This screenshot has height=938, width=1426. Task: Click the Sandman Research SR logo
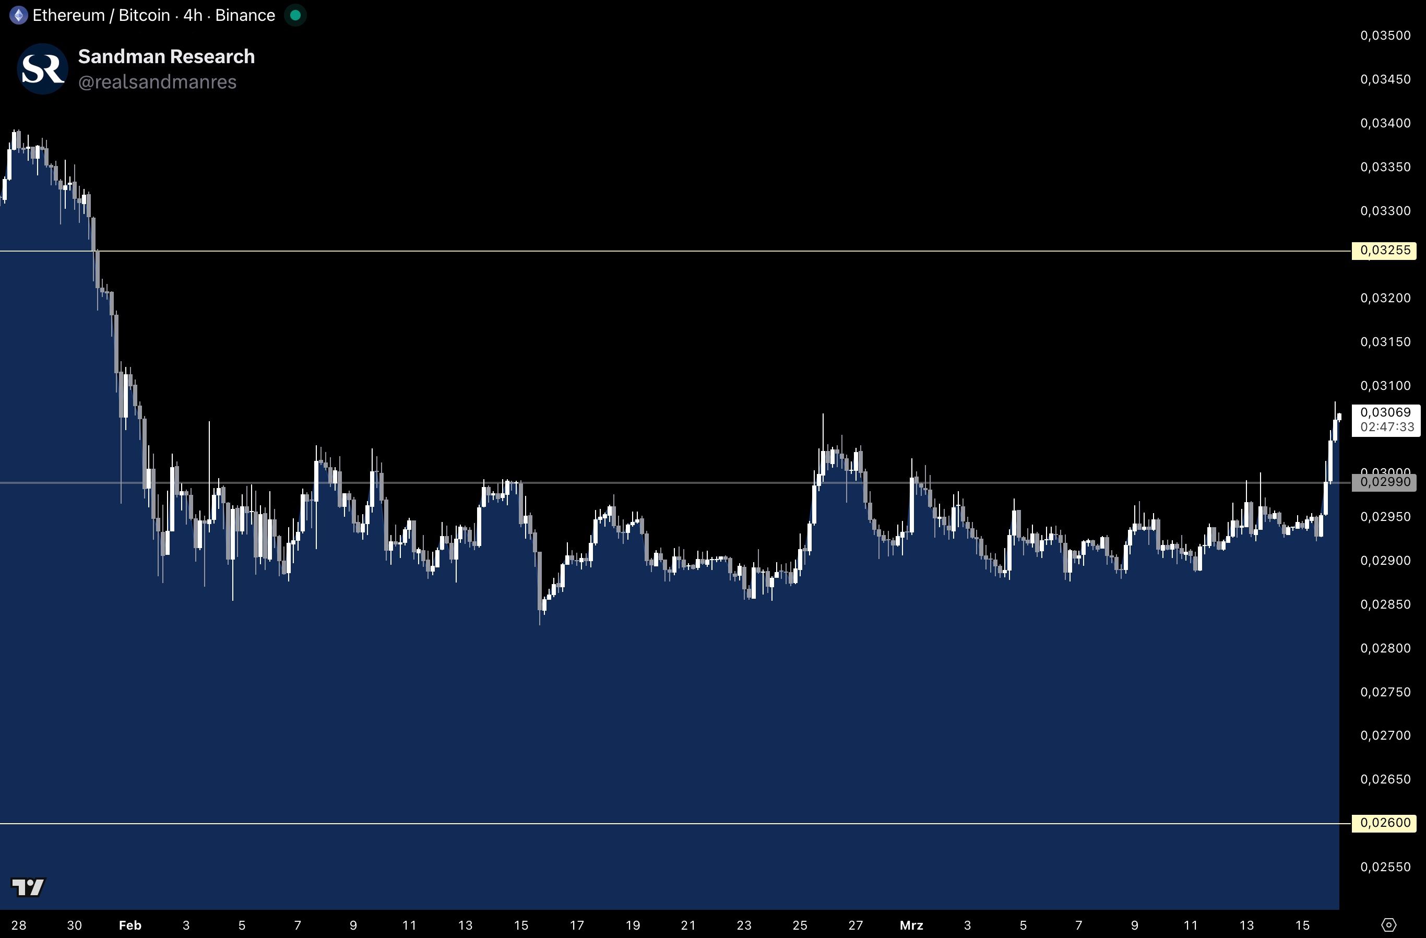coord(43,69)
